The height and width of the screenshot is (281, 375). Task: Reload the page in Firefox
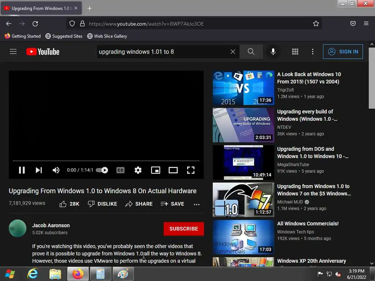coord(35,24)
